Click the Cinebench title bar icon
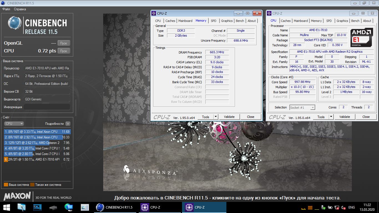The width and height of the screenshot is (379, 213). [x=3, y=3]
